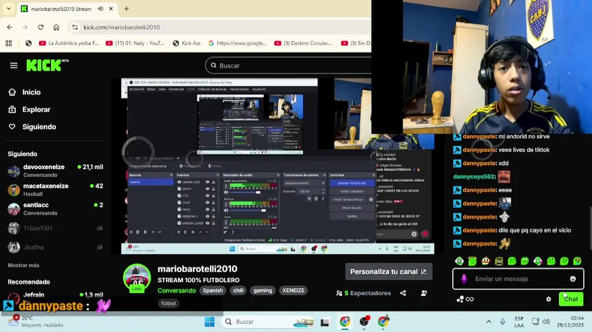Open the Chrome tab search dropdown
The height and width of the screenshot is (332, 592).
[8, 9]
